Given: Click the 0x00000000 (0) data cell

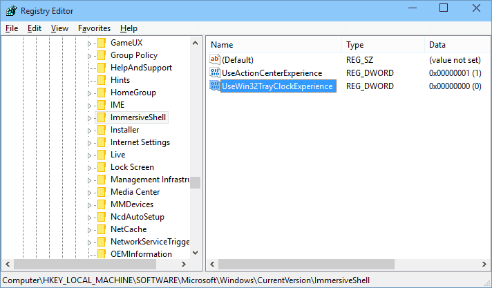Looking at the screenshot, I should [455, 86].
